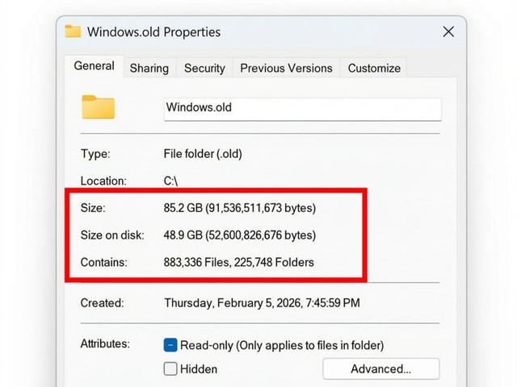Open the Advanced attributes button
The image size is (517, 387).
click(x=381, y=369)
